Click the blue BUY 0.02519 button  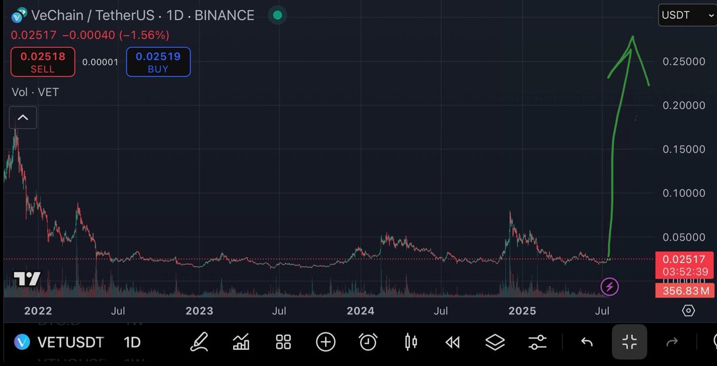point(158,62)
